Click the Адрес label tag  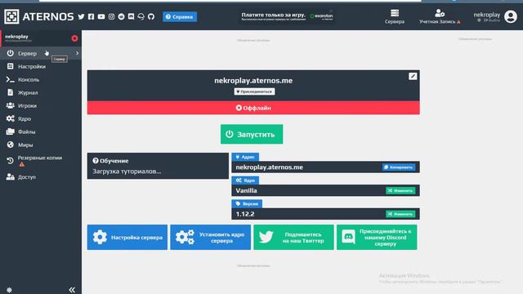pos(245,157)
